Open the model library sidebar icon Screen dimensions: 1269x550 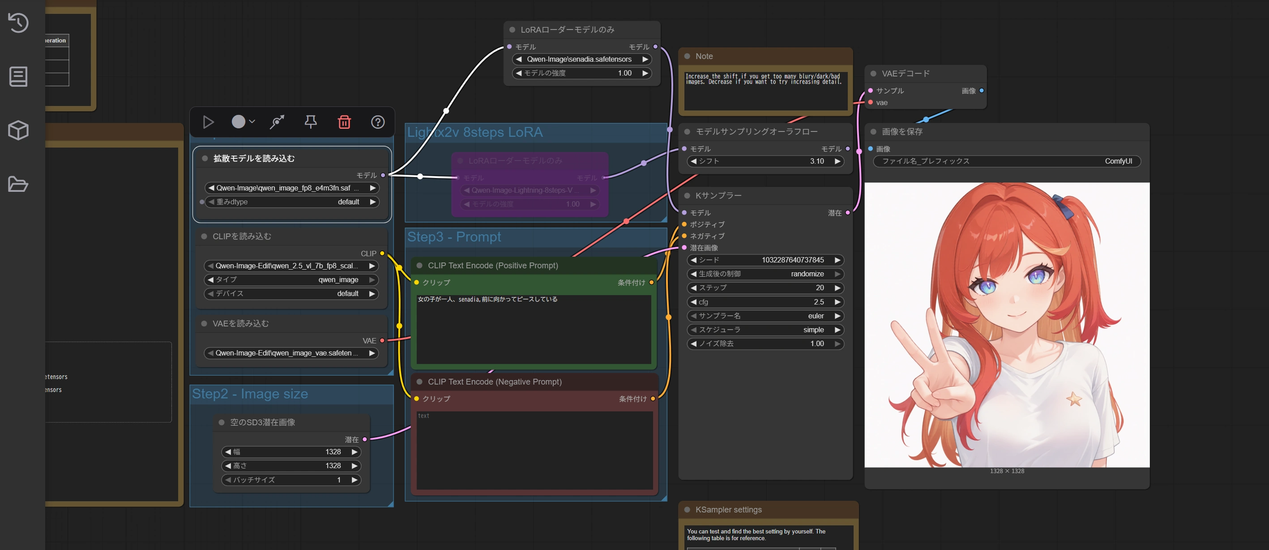18,77
